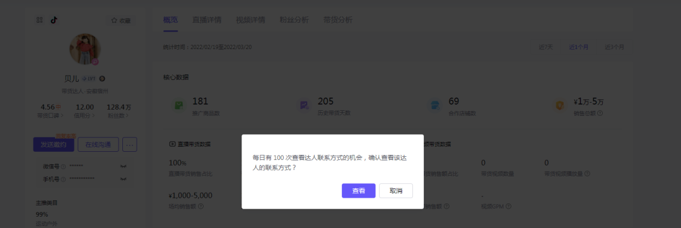The image size is (681, 228).
Task: Switch to the 粉丝分析 tab
Action: point(294,20)
